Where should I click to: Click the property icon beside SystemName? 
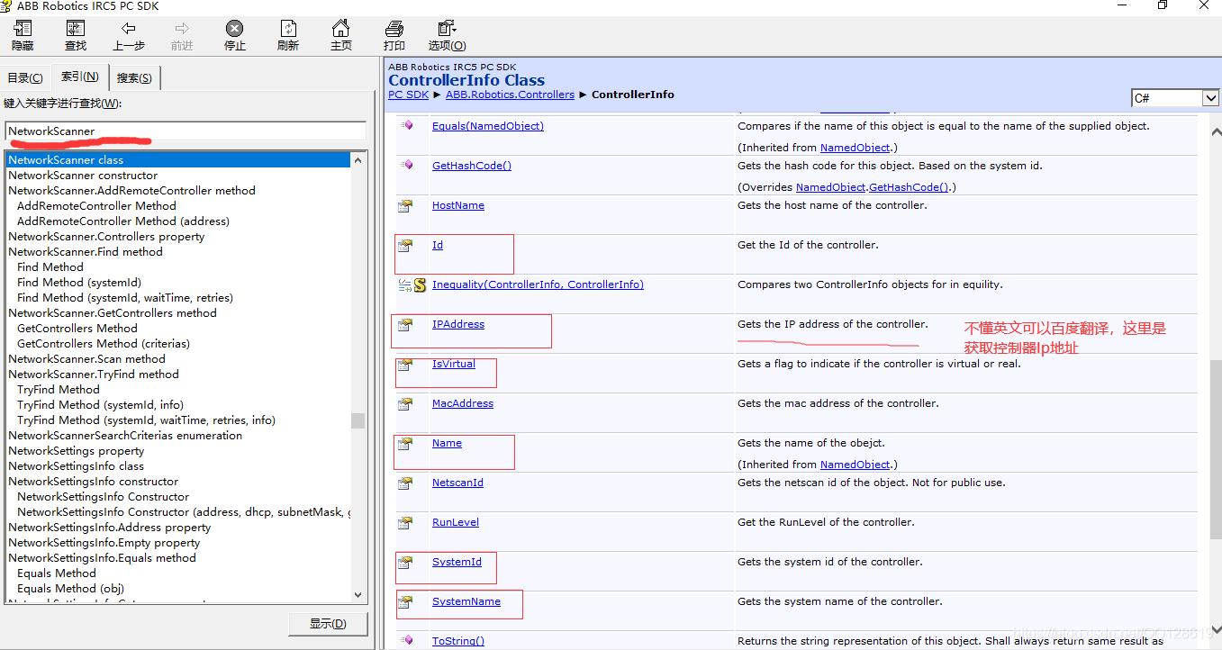point(405,602)
